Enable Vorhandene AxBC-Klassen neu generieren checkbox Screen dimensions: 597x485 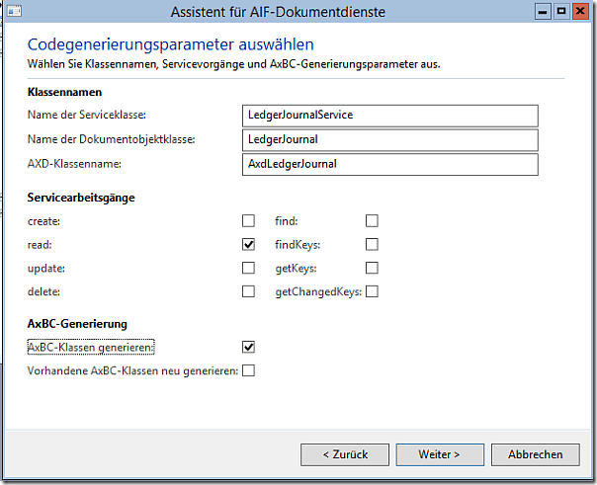248,370
